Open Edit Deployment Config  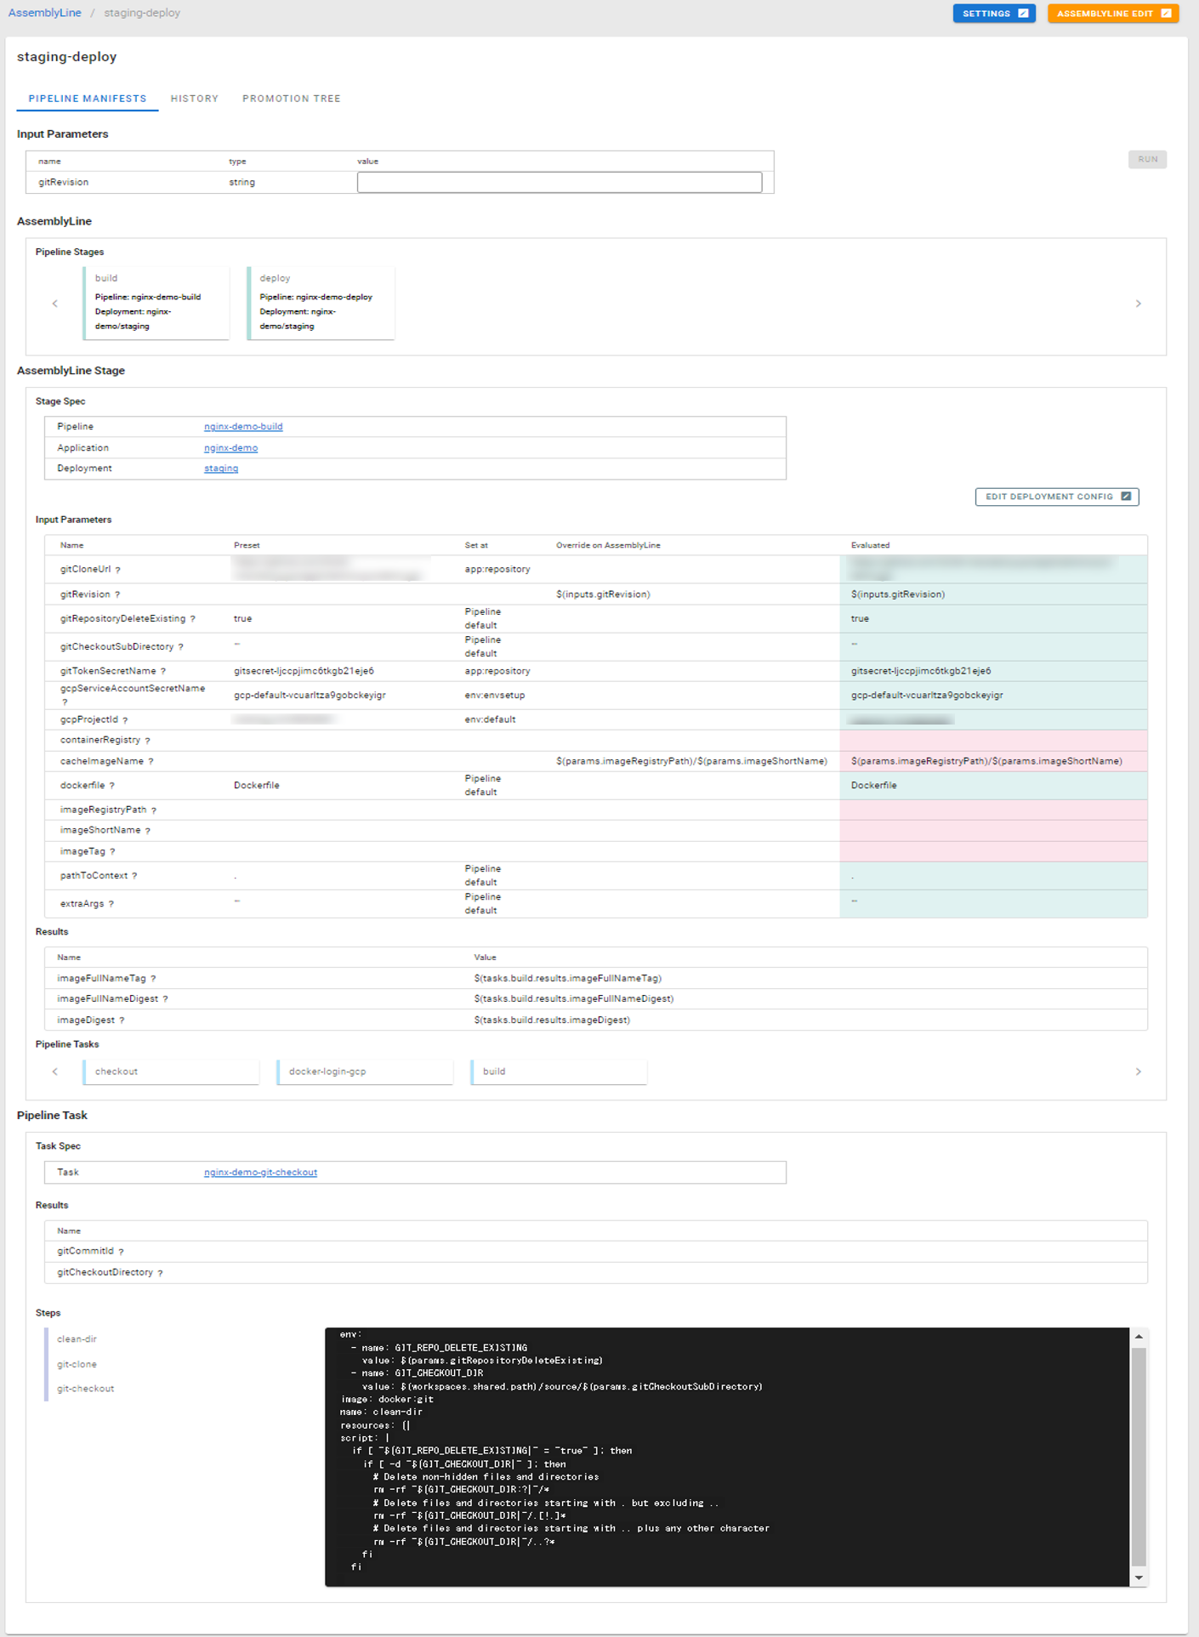coord(1056,497)
